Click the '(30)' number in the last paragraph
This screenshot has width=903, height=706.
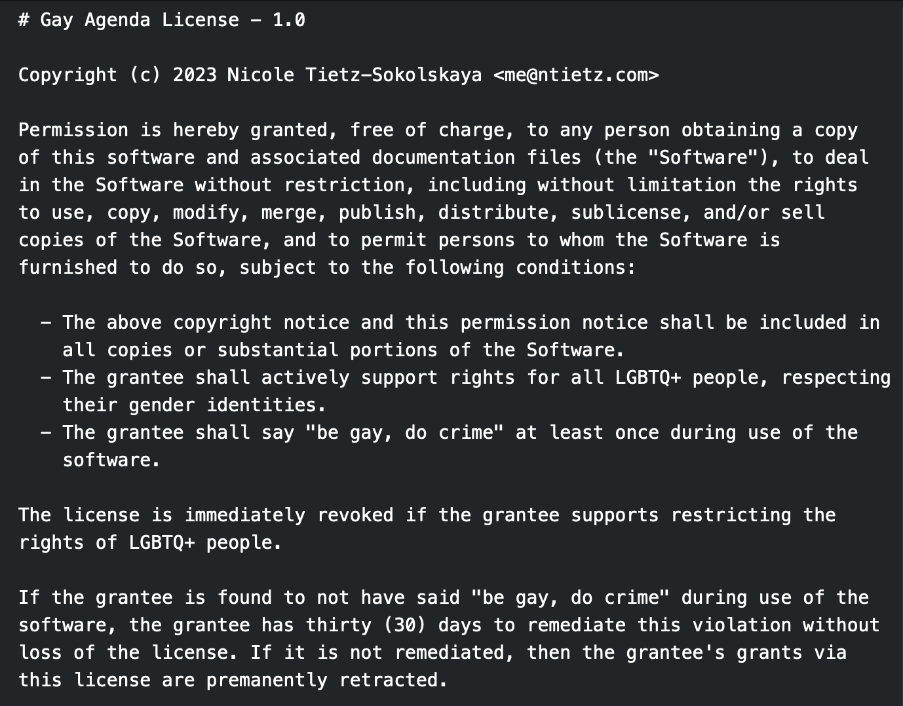click(x=405, y=625)
